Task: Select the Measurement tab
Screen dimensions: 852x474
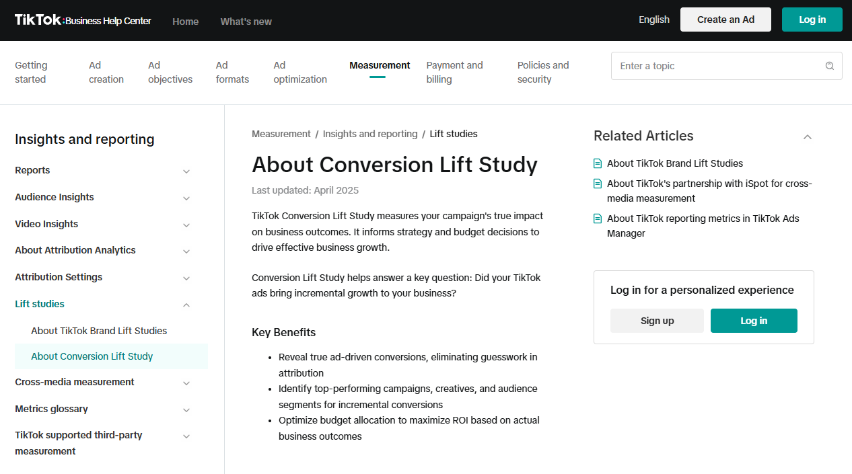Action: point(380,66)
